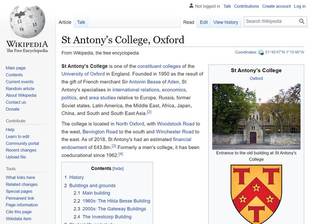This screenshot has width=309, height=224.
Task: Jump to Investcorp Building subsection
Action: pyautogui.click(x=107, y=217)
